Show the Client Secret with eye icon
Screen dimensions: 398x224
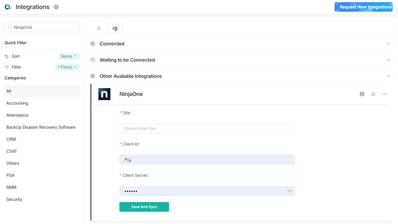pos(289,191)
